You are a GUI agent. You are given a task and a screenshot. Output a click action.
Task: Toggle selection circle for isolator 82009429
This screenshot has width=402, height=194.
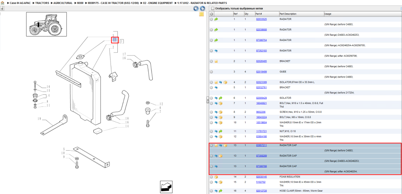pyautogui.click(x=211, y=98)
